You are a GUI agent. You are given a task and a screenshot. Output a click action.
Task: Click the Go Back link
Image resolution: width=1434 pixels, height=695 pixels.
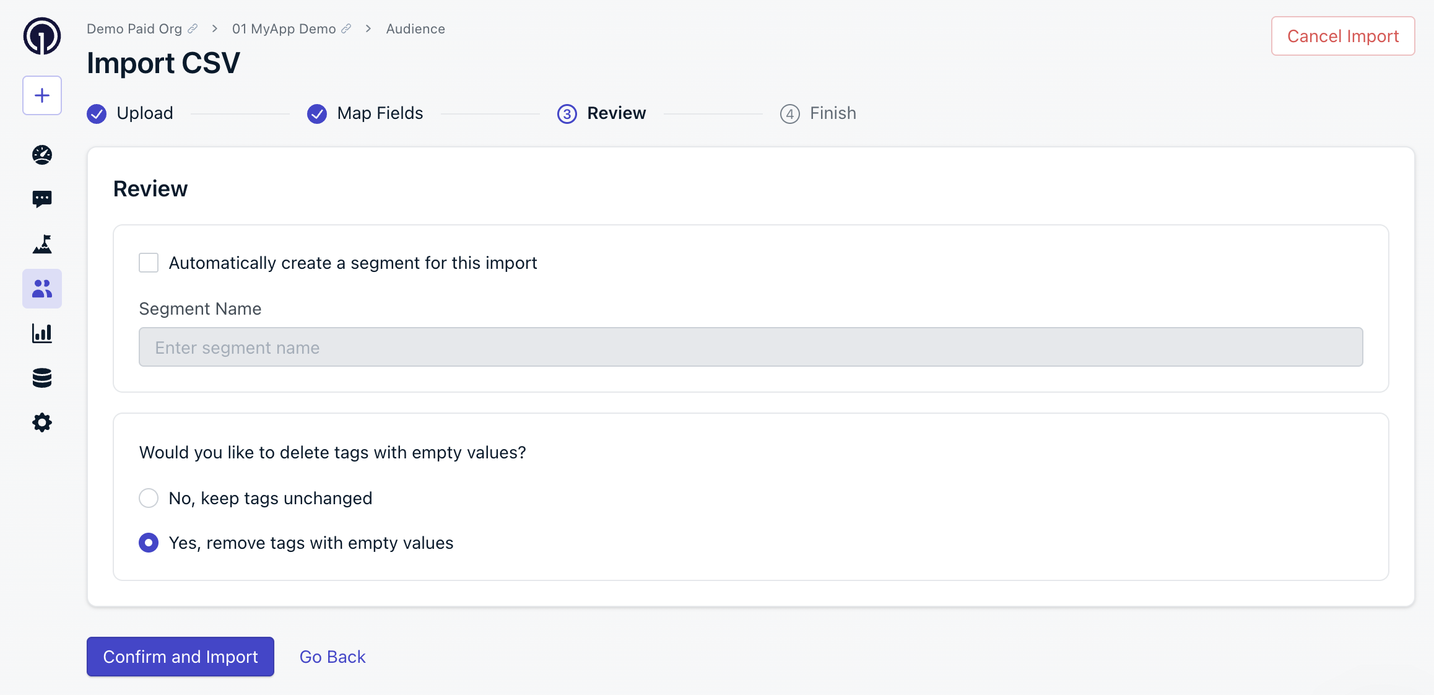pyautogui.click(x=332, y=657)
